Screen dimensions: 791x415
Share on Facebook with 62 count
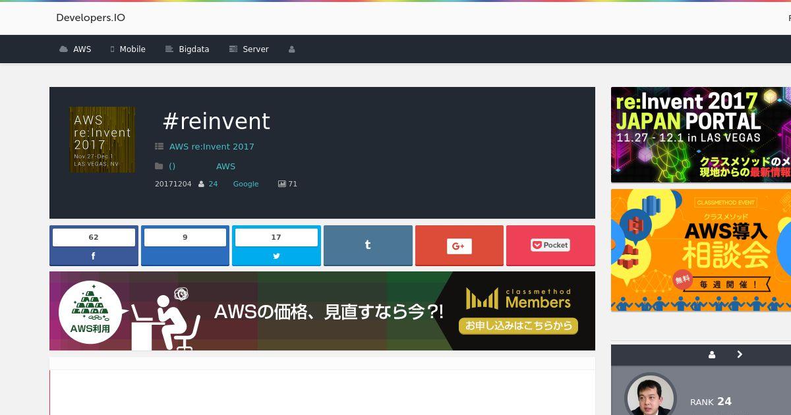click(x=94, y=246)
